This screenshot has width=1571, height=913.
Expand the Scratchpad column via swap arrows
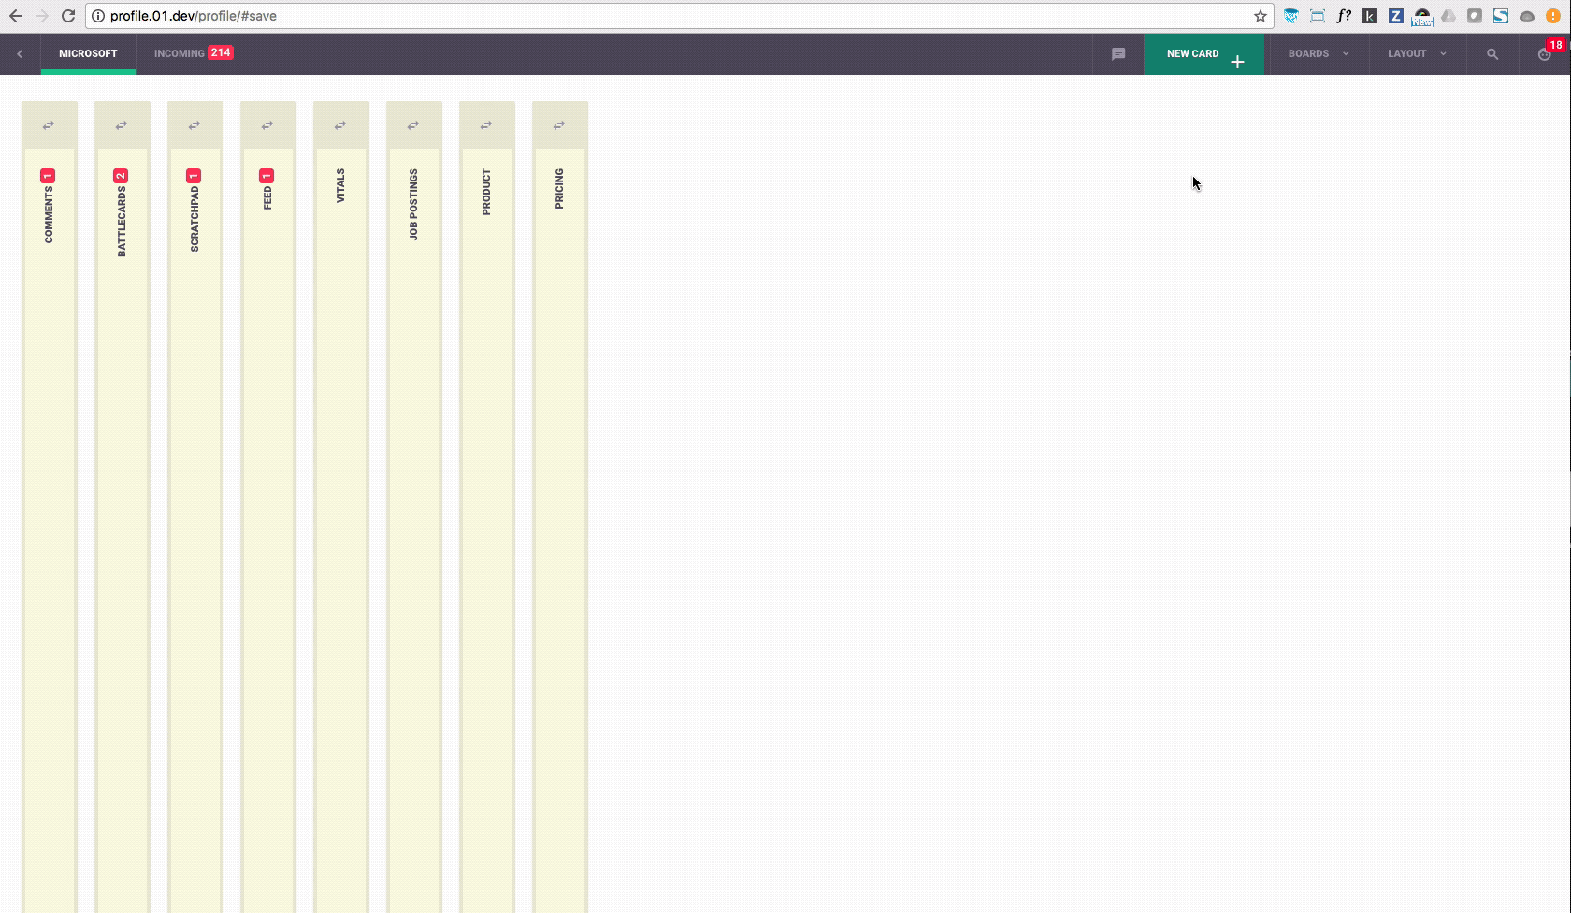pyautogui.click(x=195, y=125)
